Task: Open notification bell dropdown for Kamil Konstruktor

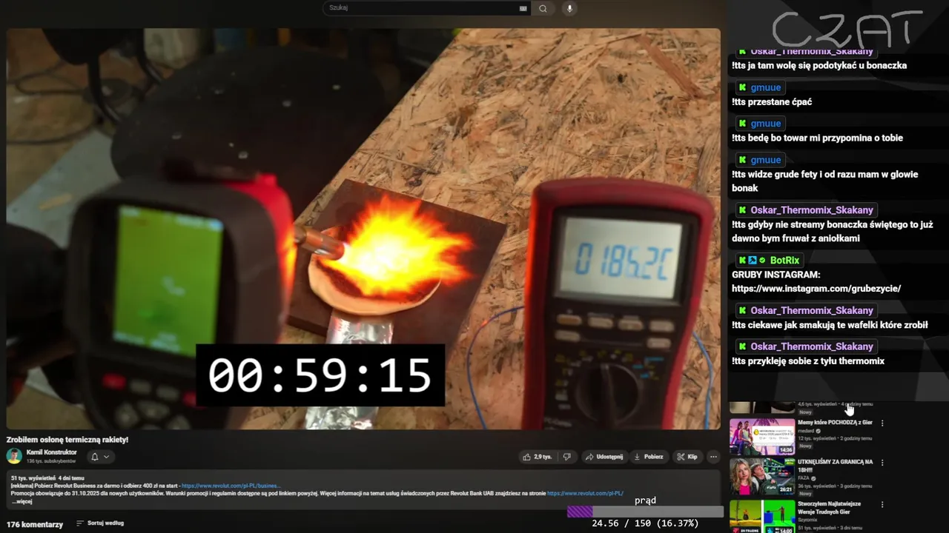Action: point(100,457)
